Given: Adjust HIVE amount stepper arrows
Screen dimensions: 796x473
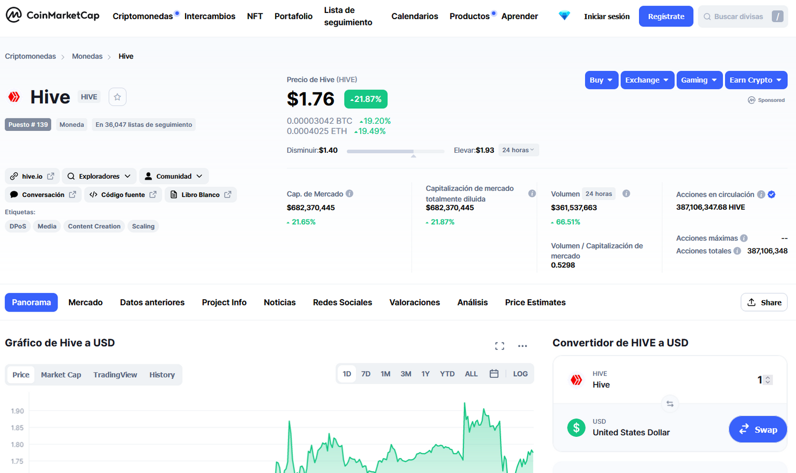Looking at the screenshot, I should (x=768, y=380).
